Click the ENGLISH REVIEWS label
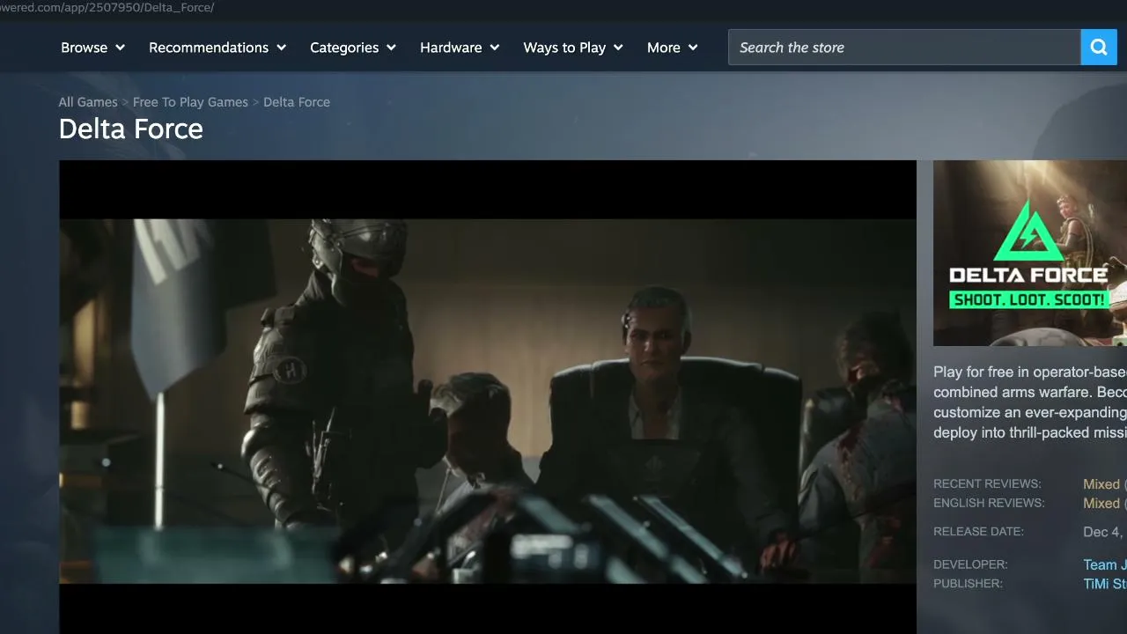Image resolution: width=1127 pixels, height=634 pixels. tap(989, 504)
